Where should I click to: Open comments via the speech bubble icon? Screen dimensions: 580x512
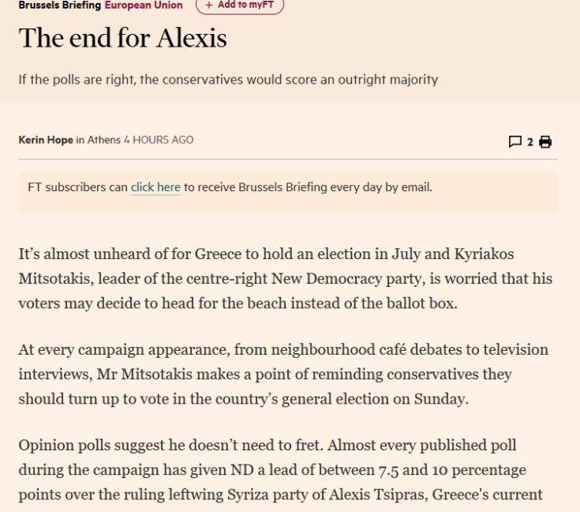point(515,141)
